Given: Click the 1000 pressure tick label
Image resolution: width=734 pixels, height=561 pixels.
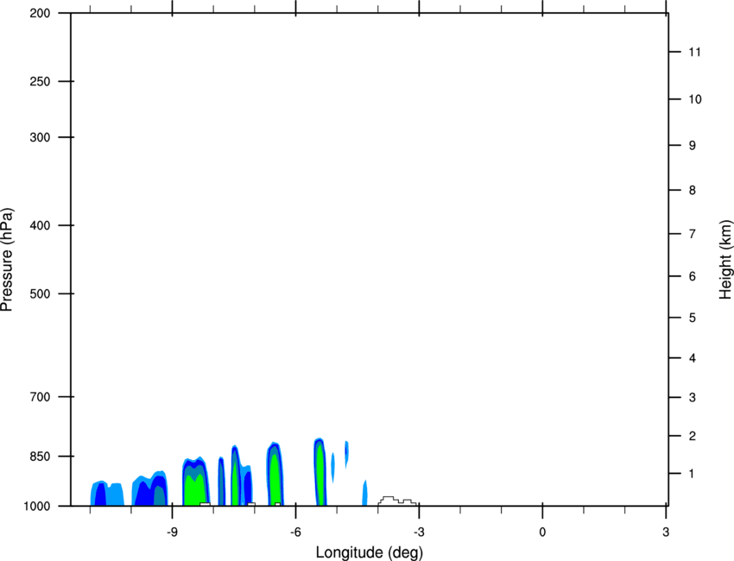Looking at the screenshot, I should [x=36, y=506].
